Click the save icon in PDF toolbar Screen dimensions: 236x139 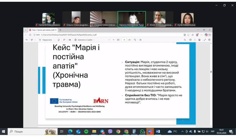pyautogui.click(x=195, y=40)
